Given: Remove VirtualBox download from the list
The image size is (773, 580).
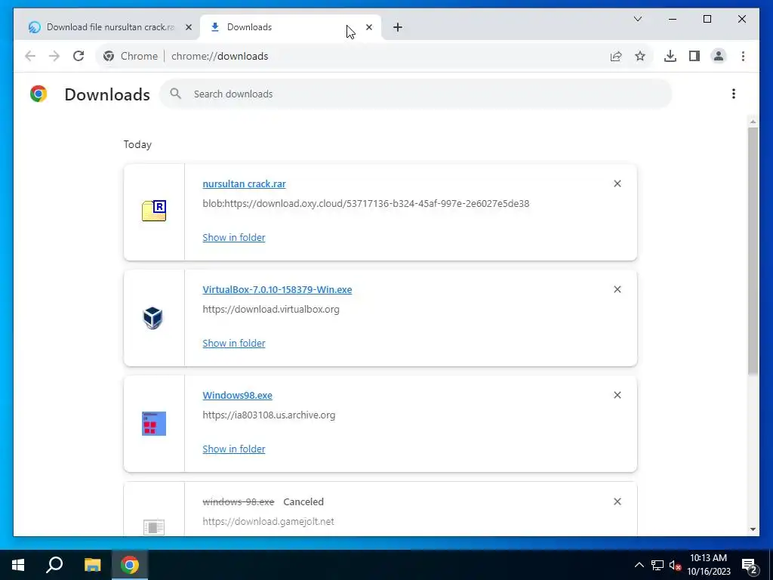Looking at the screenshot, I should 617,289.
